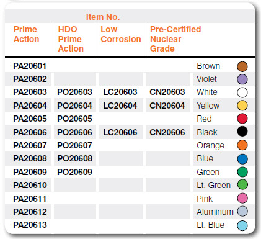This screenshot has width=261, height=239.
Task: Select the Aluminum color circle
Action: coord(242,211)
